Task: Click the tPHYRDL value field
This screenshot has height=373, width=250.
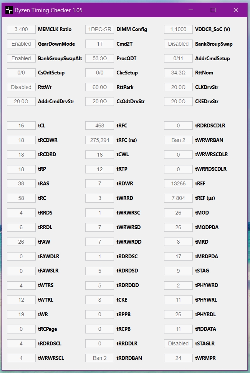Action: [x=178, y=314]
